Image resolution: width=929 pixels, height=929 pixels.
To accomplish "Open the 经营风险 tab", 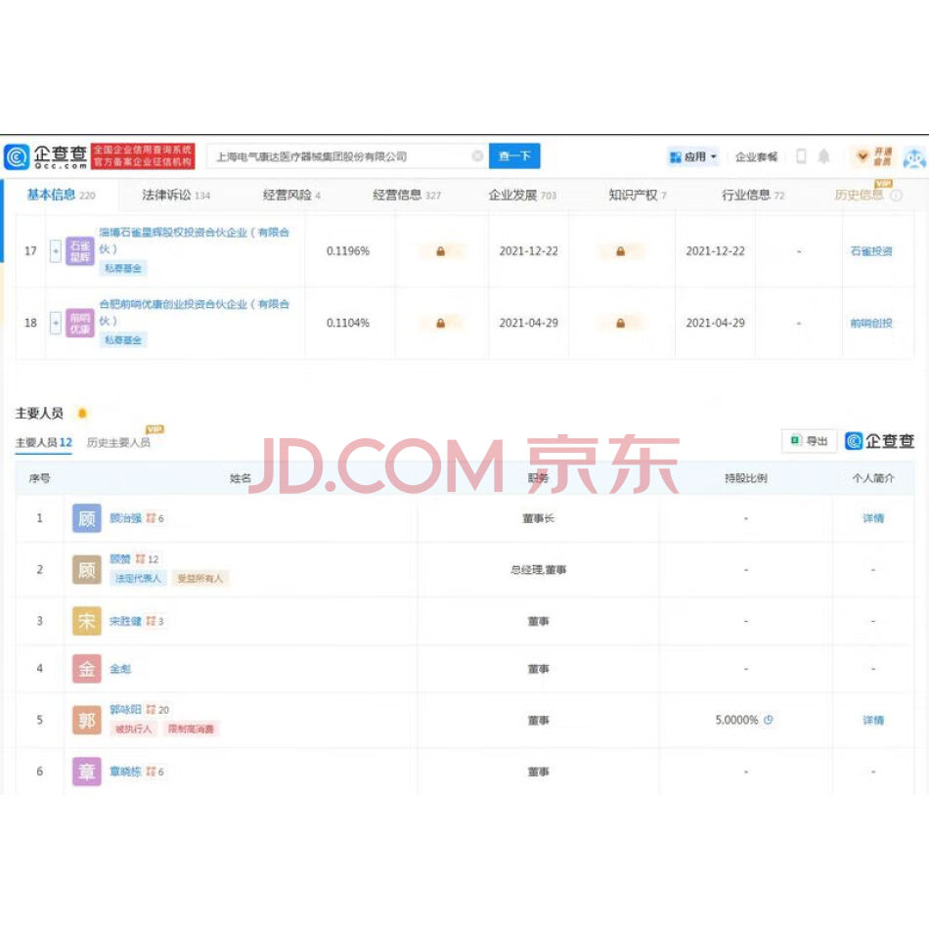I will click(291, 195).
